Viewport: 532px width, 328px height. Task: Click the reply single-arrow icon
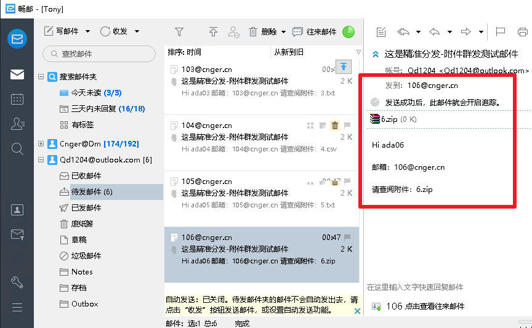click(434, 32)
